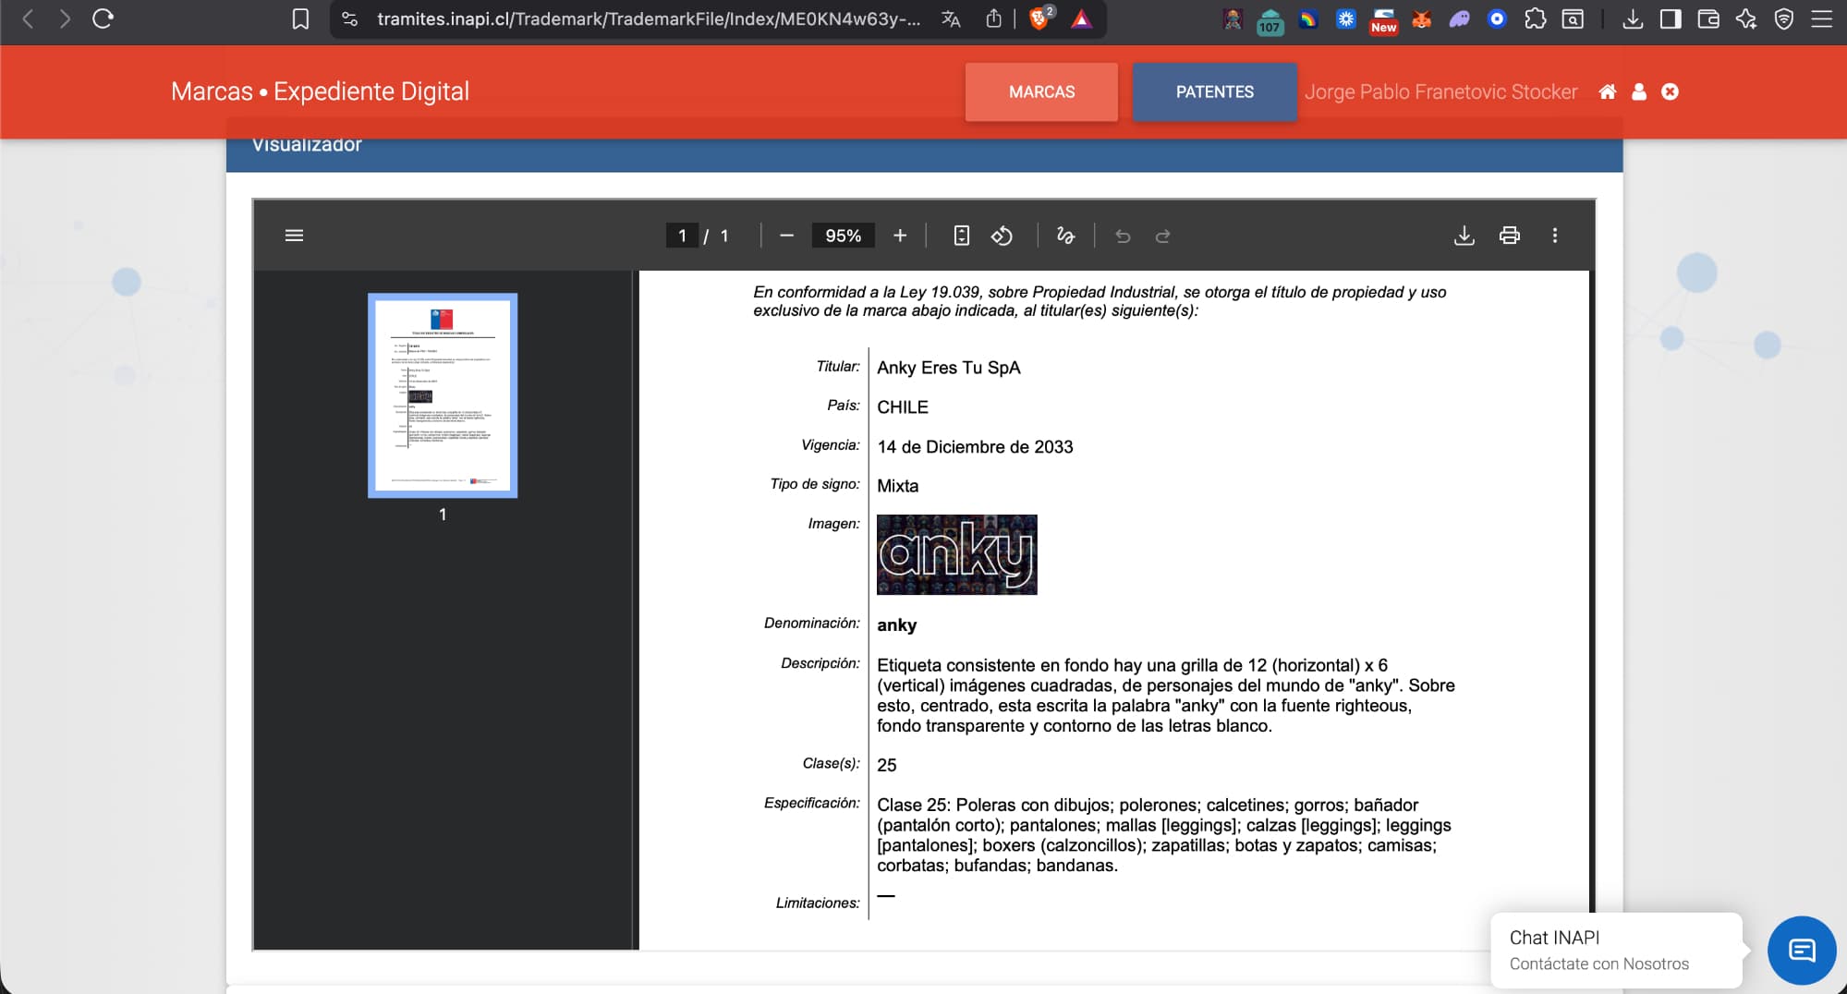Viewport: 1847px width, 994px height.
Task: Go to home via house icon
Action: pyautogui.click(x=1608, y=91)
